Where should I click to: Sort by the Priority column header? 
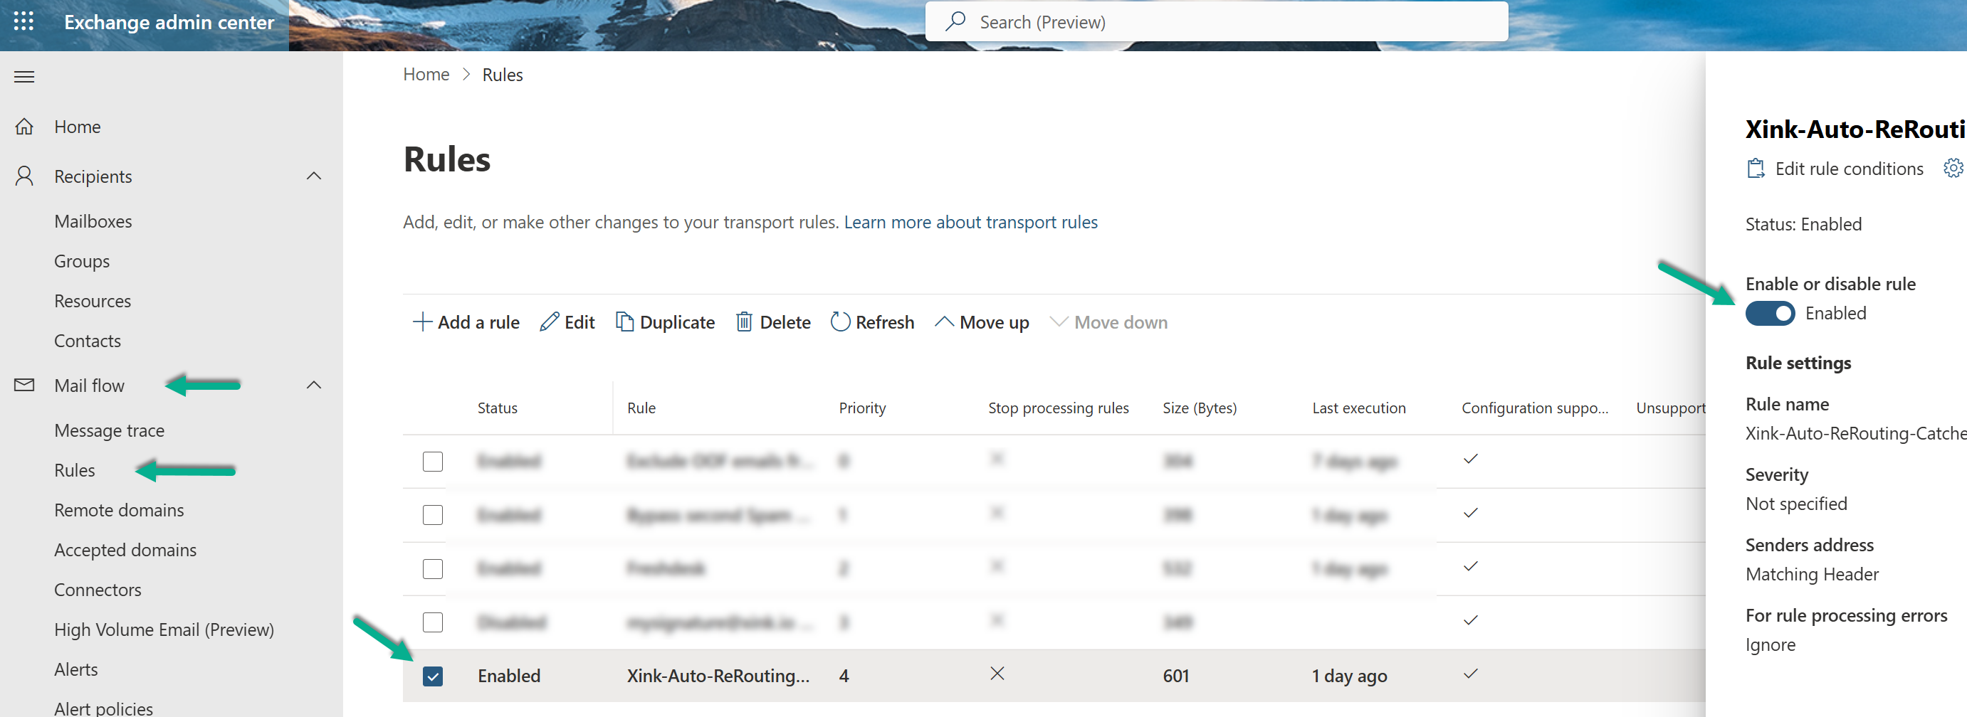click(862, 408)
